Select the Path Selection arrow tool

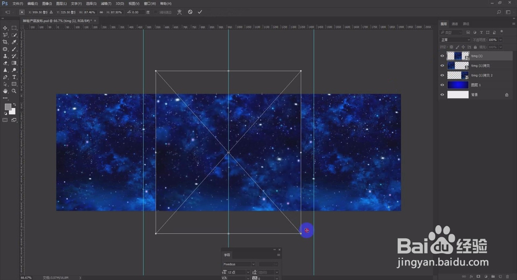5,84
